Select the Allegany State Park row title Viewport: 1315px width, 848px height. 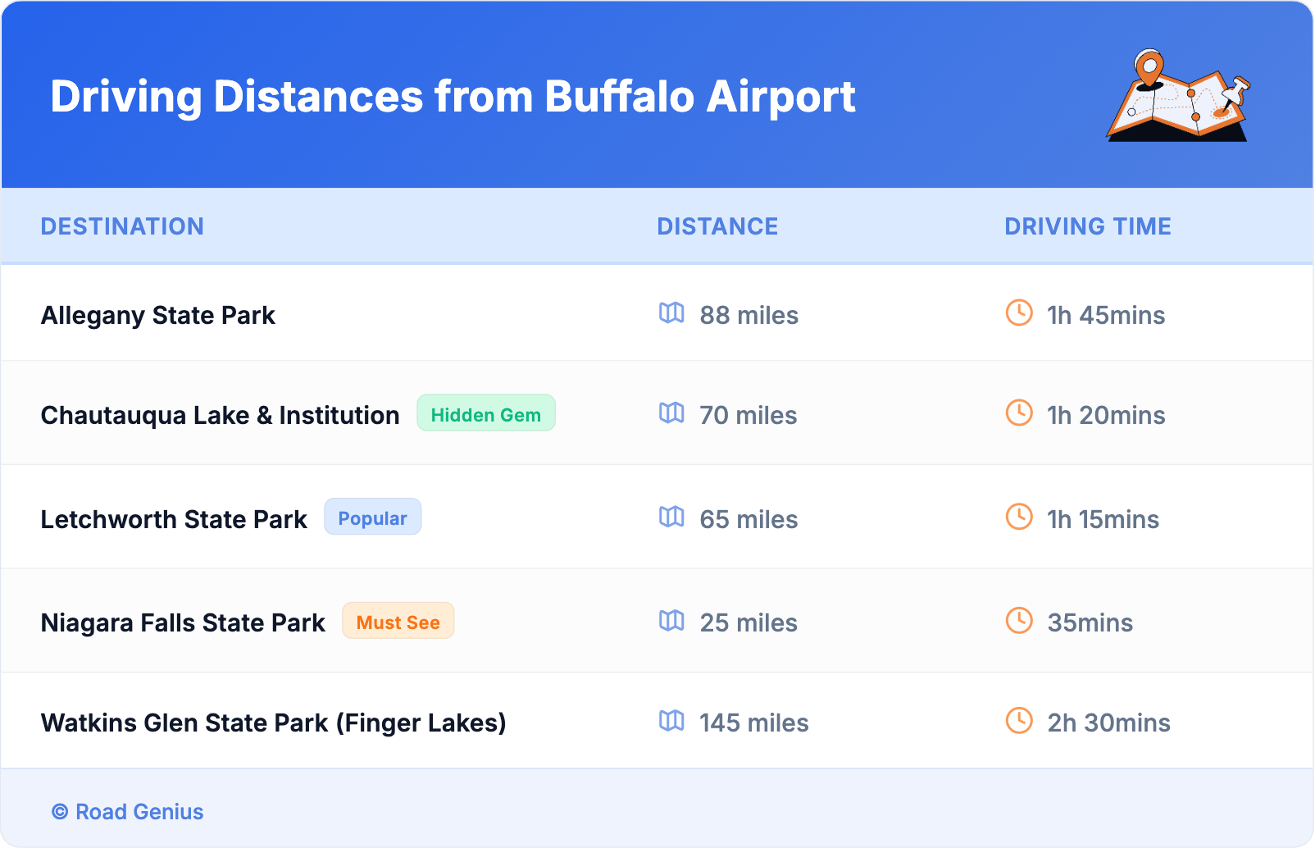click(x=158, y=316)
